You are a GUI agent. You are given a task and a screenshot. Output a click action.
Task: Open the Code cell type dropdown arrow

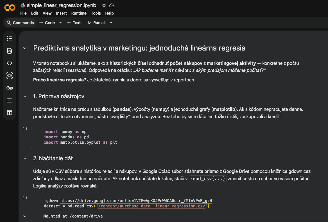(x=60, y=23)
